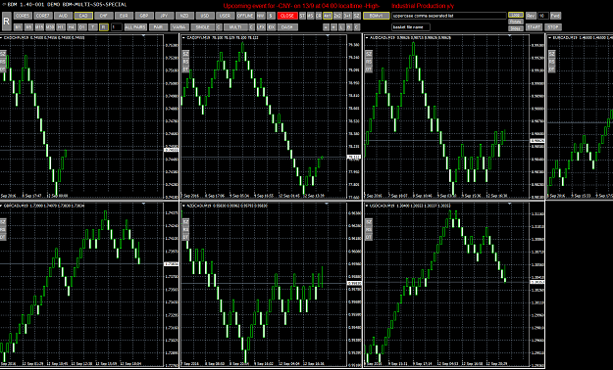
Task: Choose the 4x1 chart layout
Action: coord(328,16)
